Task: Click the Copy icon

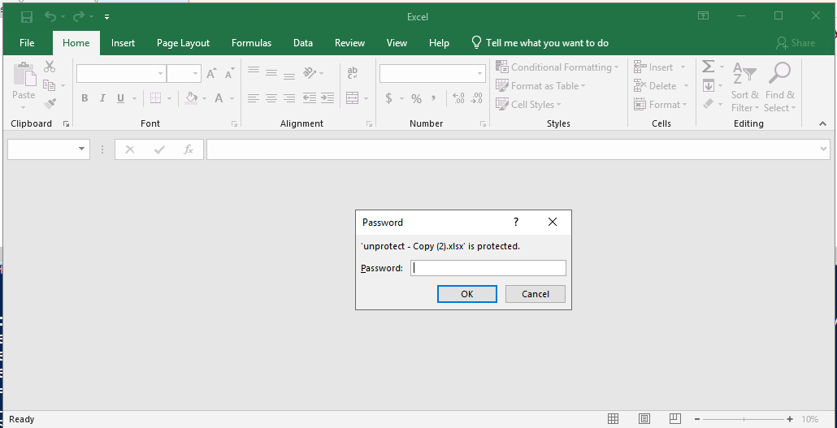Action: [x=49, y=85]
